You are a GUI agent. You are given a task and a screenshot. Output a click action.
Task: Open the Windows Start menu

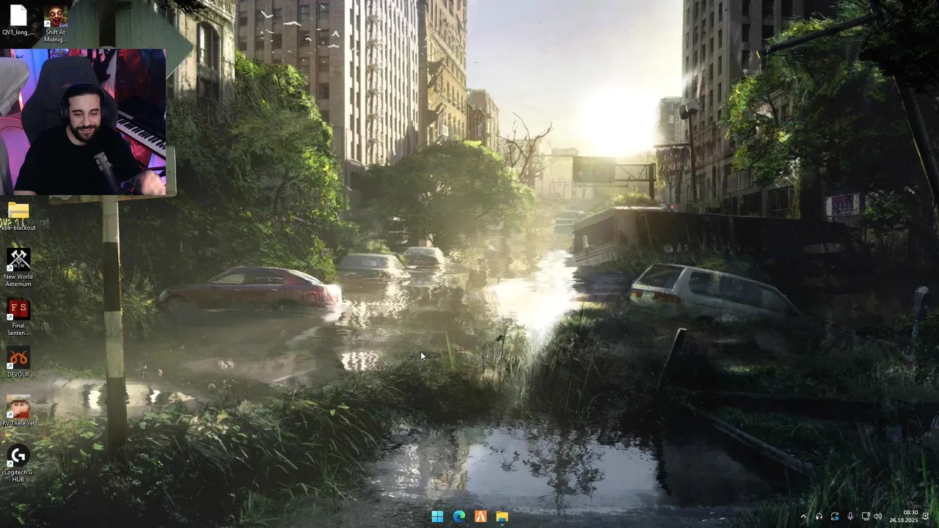[x=437, y=517]
